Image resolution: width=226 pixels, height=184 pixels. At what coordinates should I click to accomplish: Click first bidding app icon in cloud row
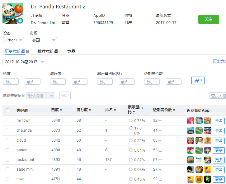pos(191,140)
